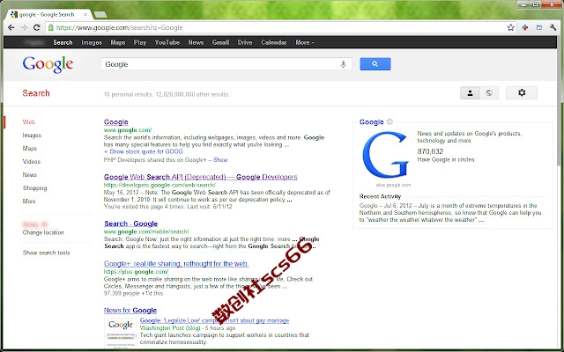Click the large blue G profile image
Image resolution: width=564 pixels, height=352 pixels.
(x=385, y=155)
